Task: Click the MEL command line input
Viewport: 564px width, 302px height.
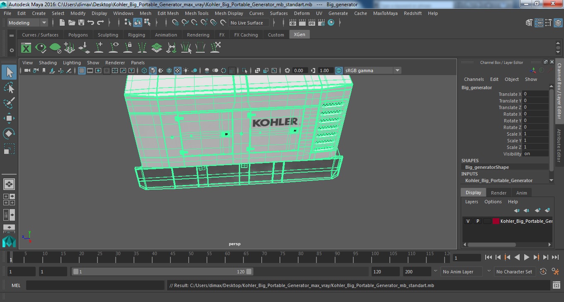Action: point(95,285)
